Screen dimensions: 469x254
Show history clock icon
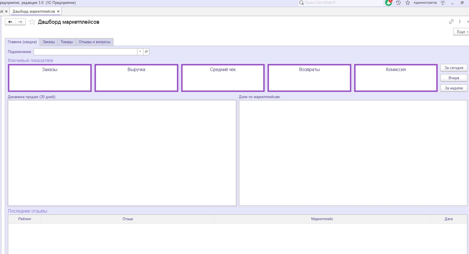pyautogui.click(x=398, y=3)
